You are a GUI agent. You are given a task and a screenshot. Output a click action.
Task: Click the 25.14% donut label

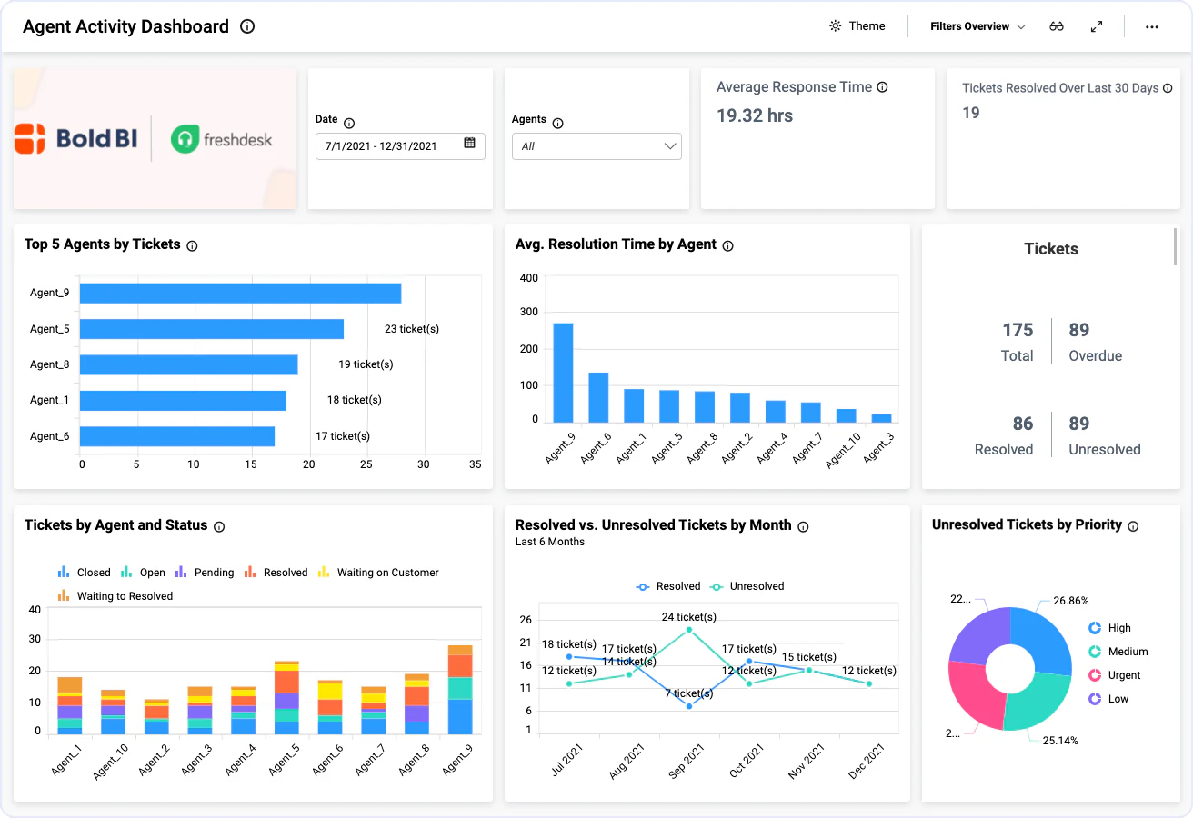[1060, 741]
